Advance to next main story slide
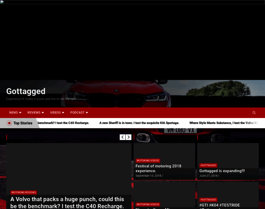 (128, 137)
